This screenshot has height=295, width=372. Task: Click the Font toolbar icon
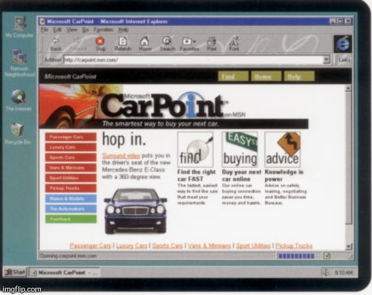pyautogui.click(x=233, y=44)
